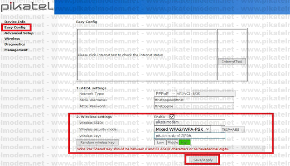290x166 pixels.
Task: Expand the Network Type PPPoE dropdown
Action: 165,94
